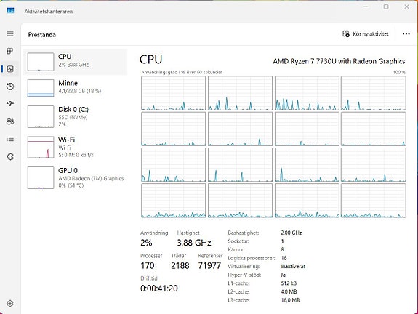Click the Disk 0 mini graph thumbnail
This screenshot has height=314, width=418.
click(x=41, y=116)
